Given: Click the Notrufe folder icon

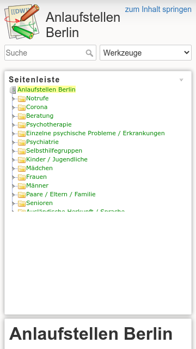Looking at the screenshot, I should (x=22, y=99).
